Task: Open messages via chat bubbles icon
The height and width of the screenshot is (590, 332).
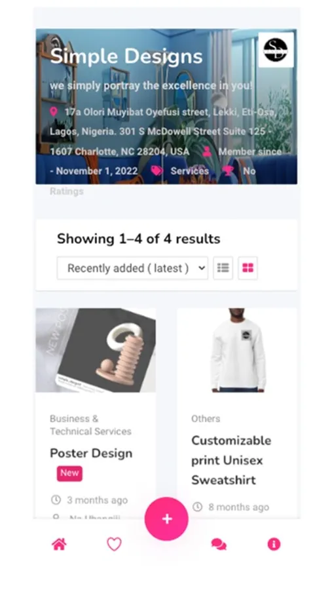Action: click(x=219, y=544)
